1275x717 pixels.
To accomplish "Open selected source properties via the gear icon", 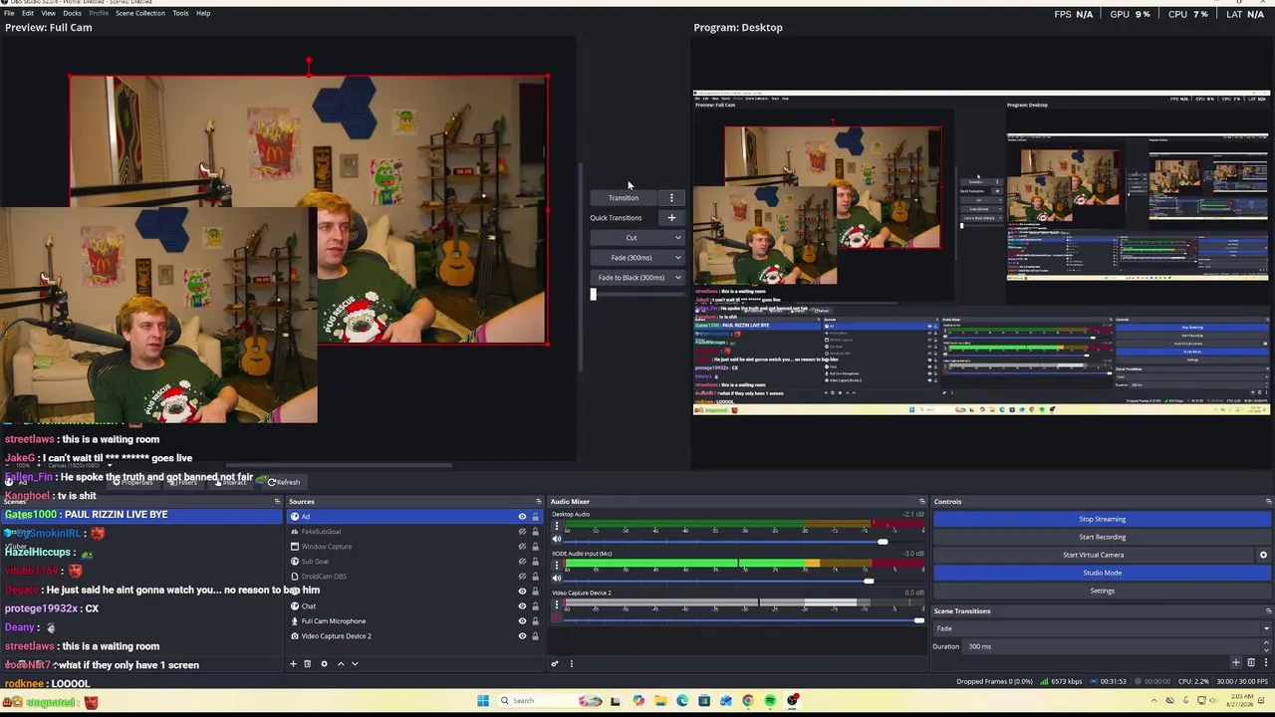I will pos(324,663).
